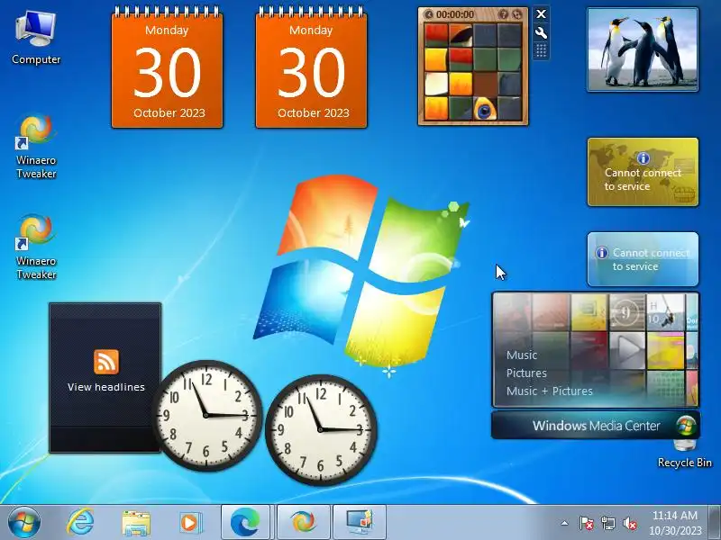Click the Media Center green Windows orb
This screenshot has height=540, width=721.
[x=686, y=425]
